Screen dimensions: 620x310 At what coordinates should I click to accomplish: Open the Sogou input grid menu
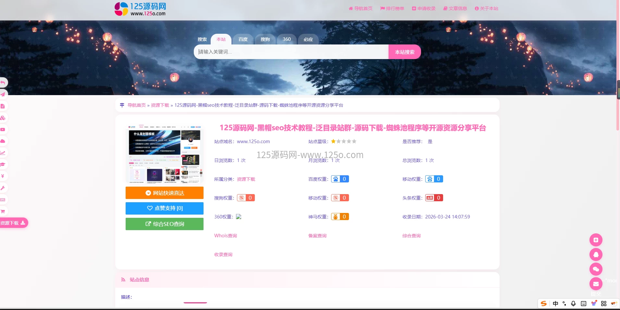[604, 304]
